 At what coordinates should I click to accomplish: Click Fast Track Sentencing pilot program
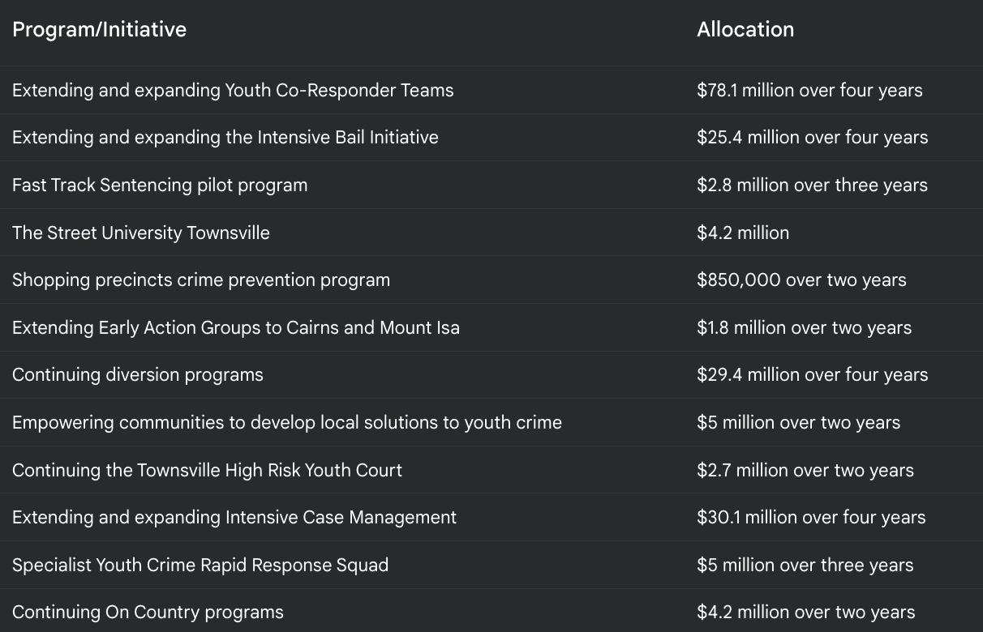(160, 185)
